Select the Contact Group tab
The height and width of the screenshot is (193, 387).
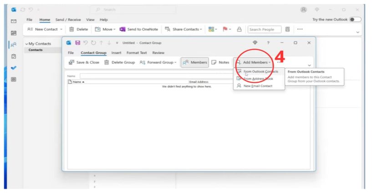click(x=93, y=53)
